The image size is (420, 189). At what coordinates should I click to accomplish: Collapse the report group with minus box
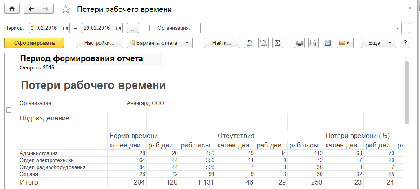(x=9, y=110)
